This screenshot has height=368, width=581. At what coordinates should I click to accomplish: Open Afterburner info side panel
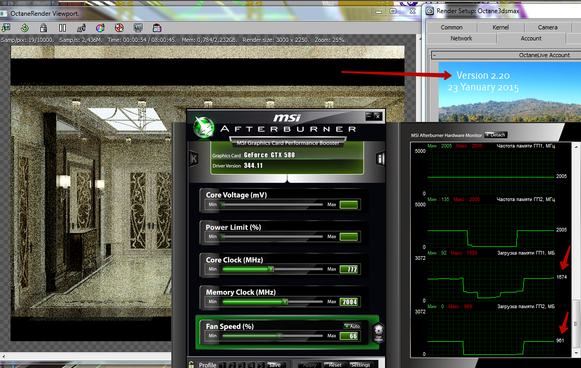[380, 159]
